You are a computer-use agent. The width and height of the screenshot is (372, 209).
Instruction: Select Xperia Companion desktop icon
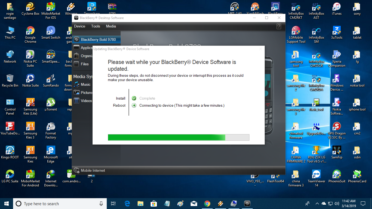click(x=337, y=59)
